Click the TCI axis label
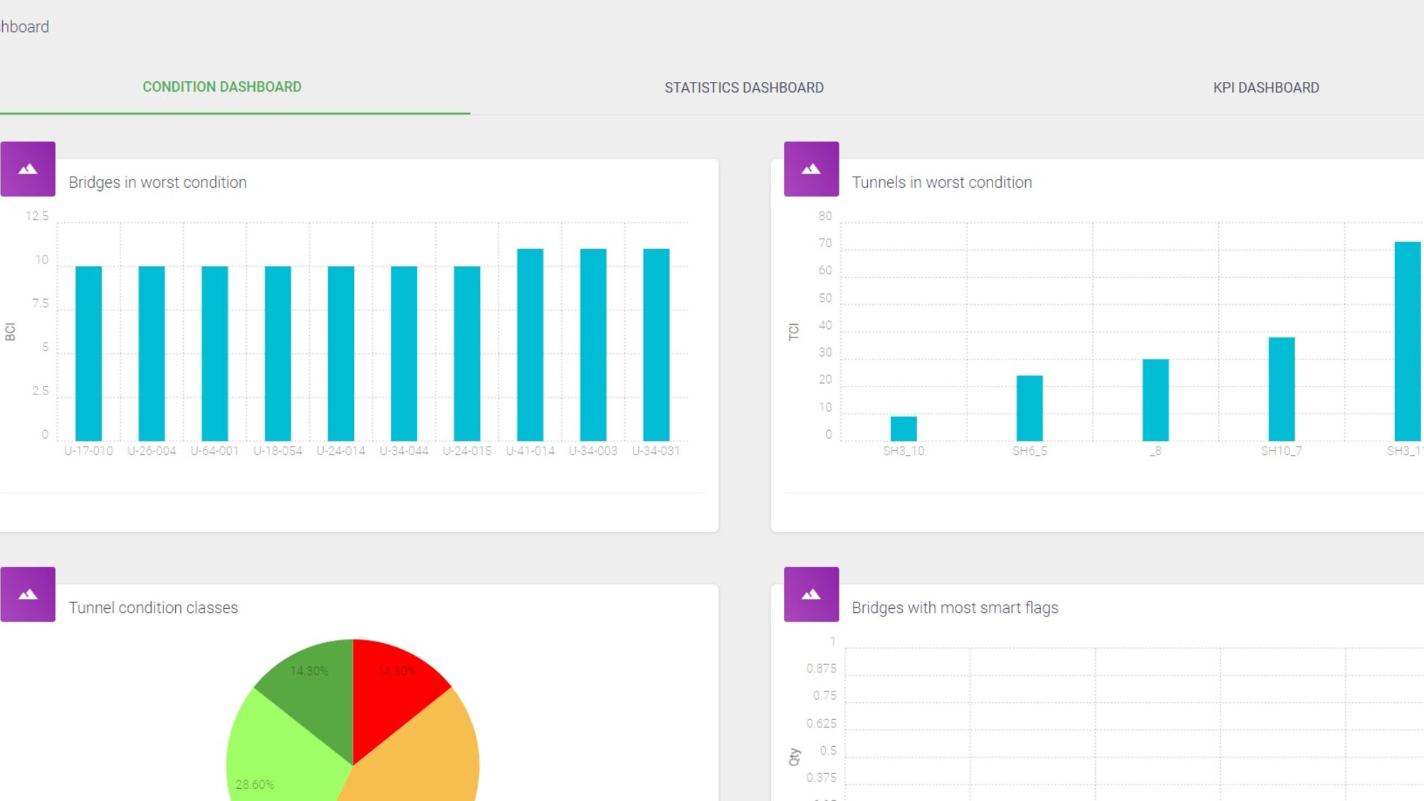Viewport: 1424px width, 801px height. click(793, 332)
